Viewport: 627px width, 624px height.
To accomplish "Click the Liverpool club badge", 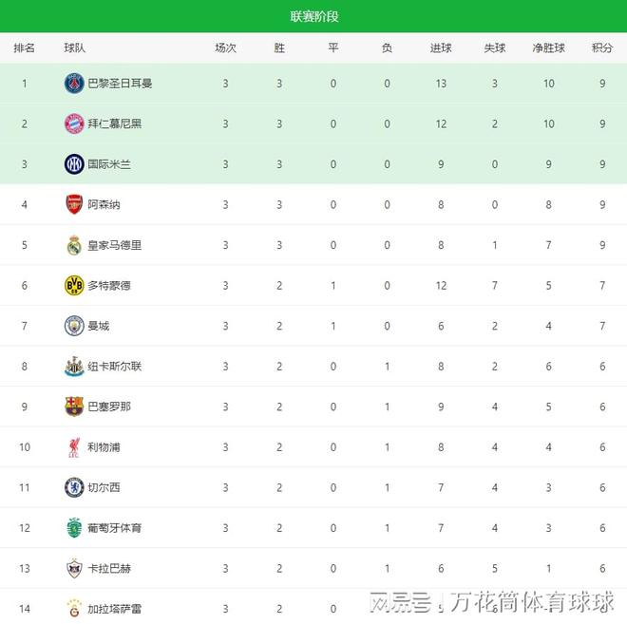I will click(74, 446).
